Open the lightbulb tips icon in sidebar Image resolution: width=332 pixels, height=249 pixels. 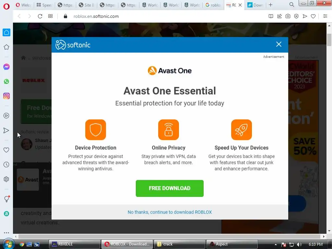click(6, 199)
